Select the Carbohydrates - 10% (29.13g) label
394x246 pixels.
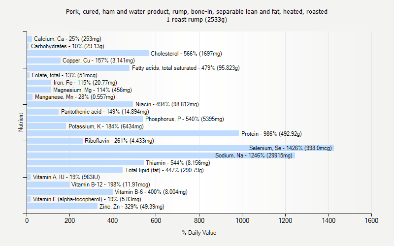coord(67,46)
